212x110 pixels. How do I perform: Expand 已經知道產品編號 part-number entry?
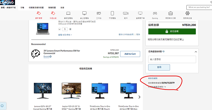tap(157, 87)
